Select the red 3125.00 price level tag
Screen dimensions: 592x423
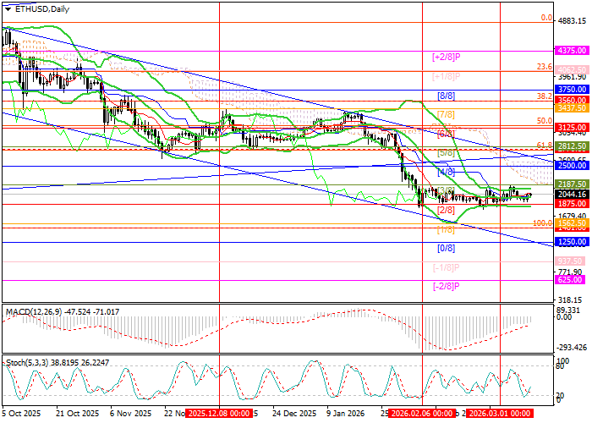pyautogui.click(x=573, y=126)
